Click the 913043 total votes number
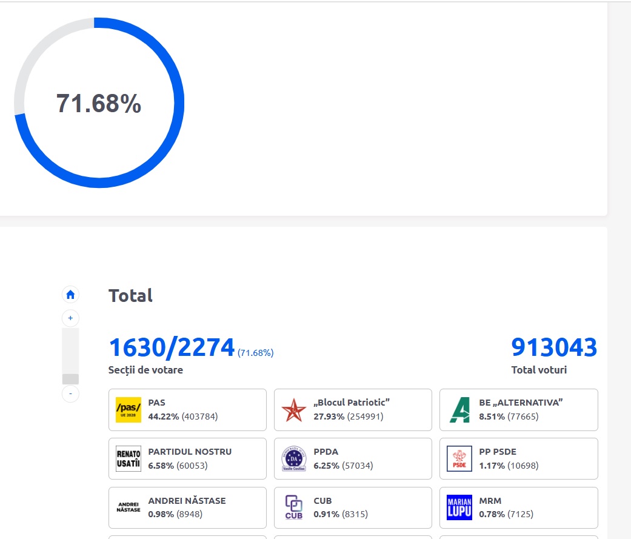This screenshot has height=539, width=631. point(554,348)
